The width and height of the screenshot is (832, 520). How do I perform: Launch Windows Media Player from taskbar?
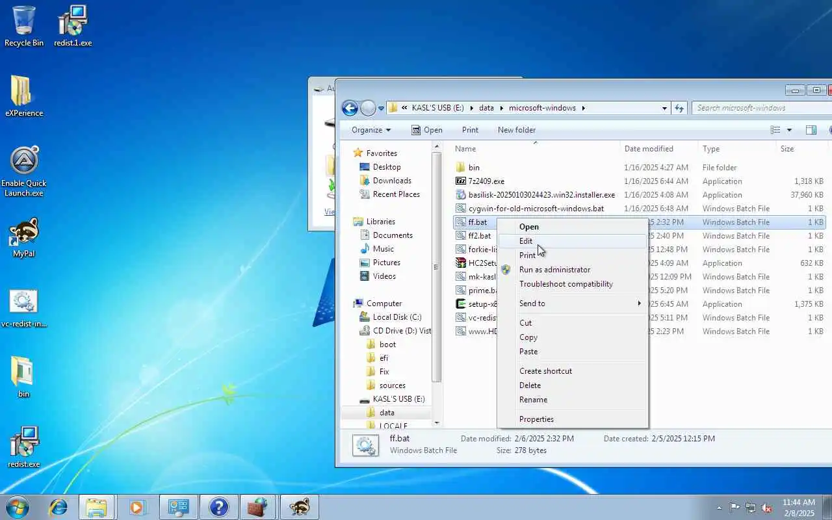click(137, 507)
